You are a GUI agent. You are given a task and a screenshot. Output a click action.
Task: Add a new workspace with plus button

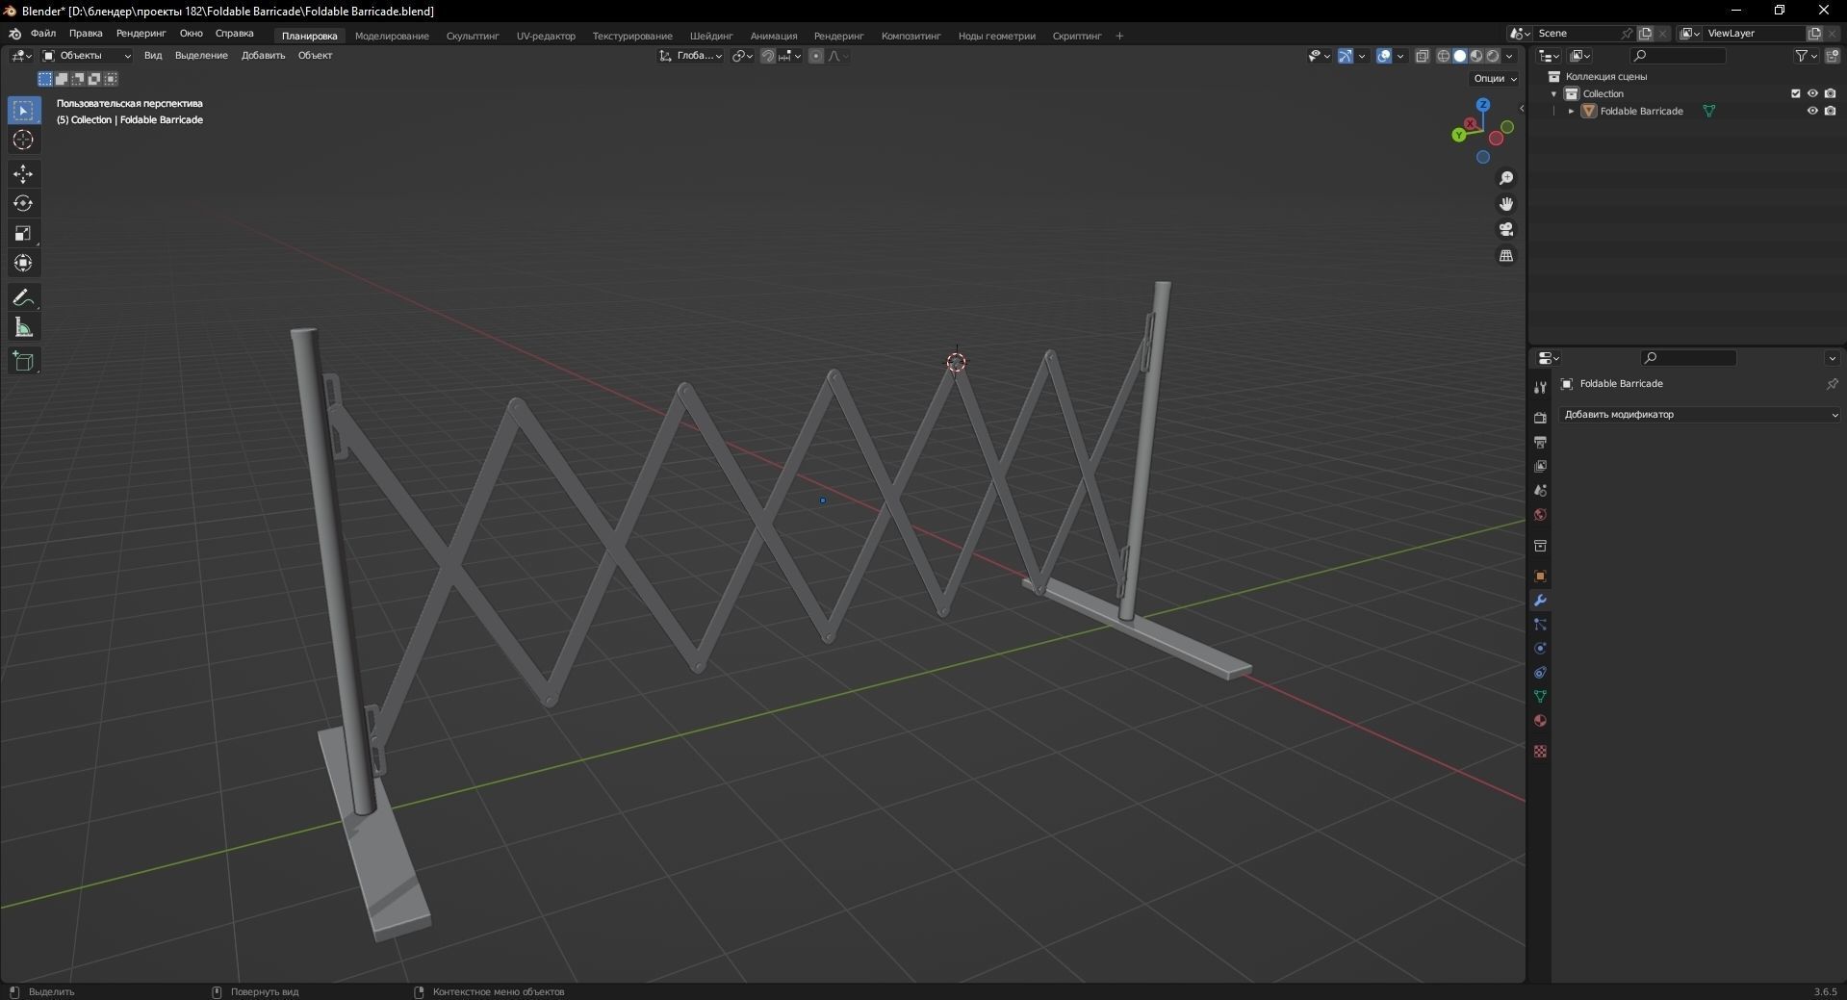coord(1119,37)
